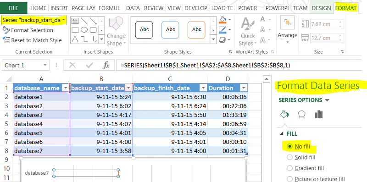Pick the Arrow line shape
This screenshot has width=367, height=182.
pos(93,21)
